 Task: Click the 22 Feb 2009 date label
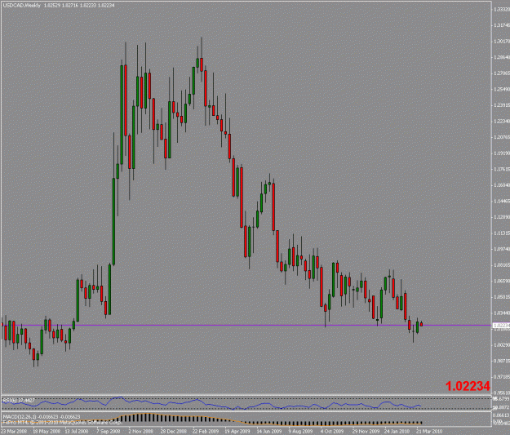[206, 432]
